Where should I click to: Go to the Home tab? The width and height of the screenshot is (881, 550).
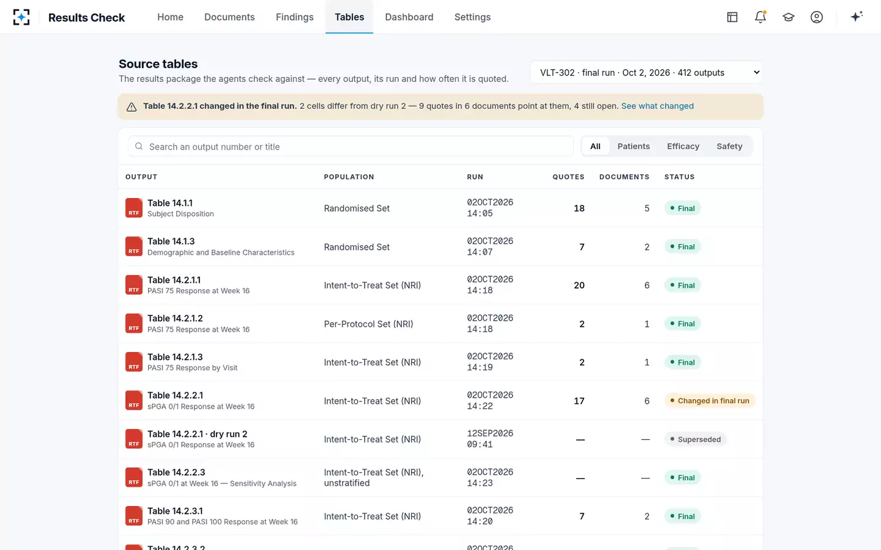pos(170,17)
